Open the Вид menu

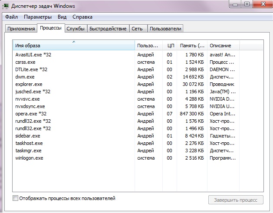point(62,17)
